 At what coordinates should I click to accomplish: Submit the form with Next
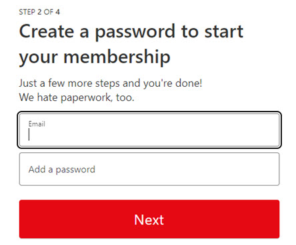149,219
